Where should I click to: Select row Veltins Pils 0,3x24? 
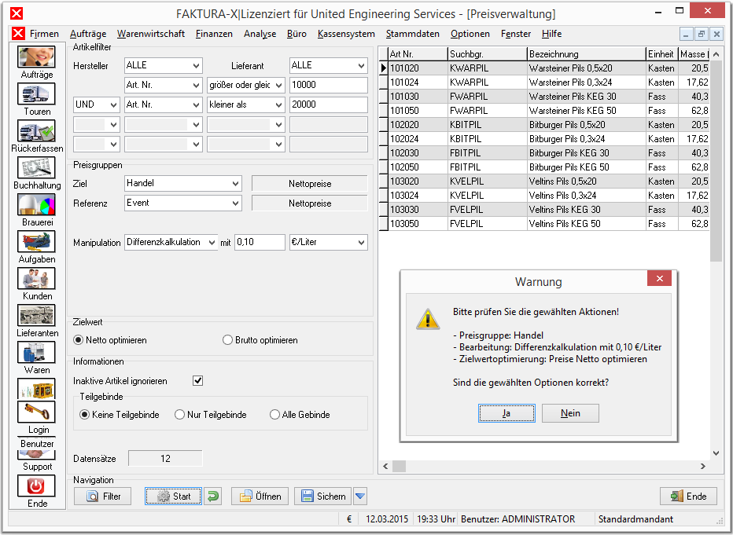tap(544, 195)
